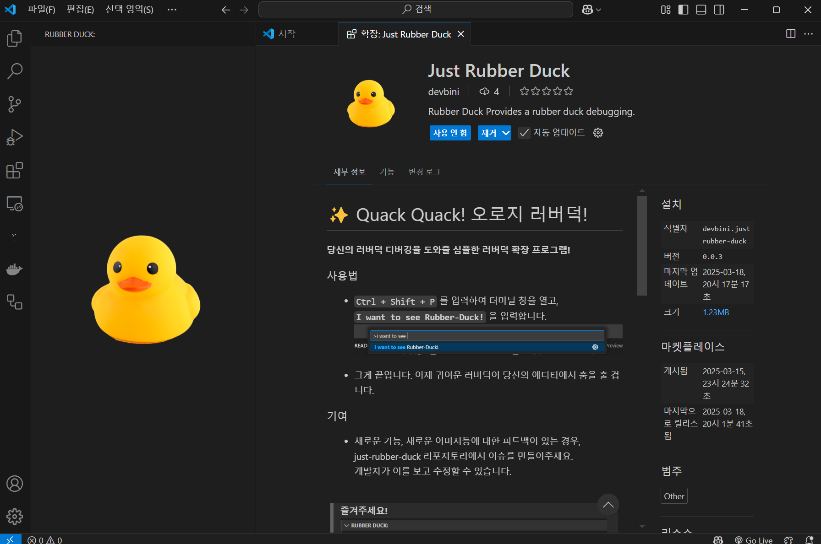
Task: Click the 사용 안 함 button
Action: tap(450, 133)
